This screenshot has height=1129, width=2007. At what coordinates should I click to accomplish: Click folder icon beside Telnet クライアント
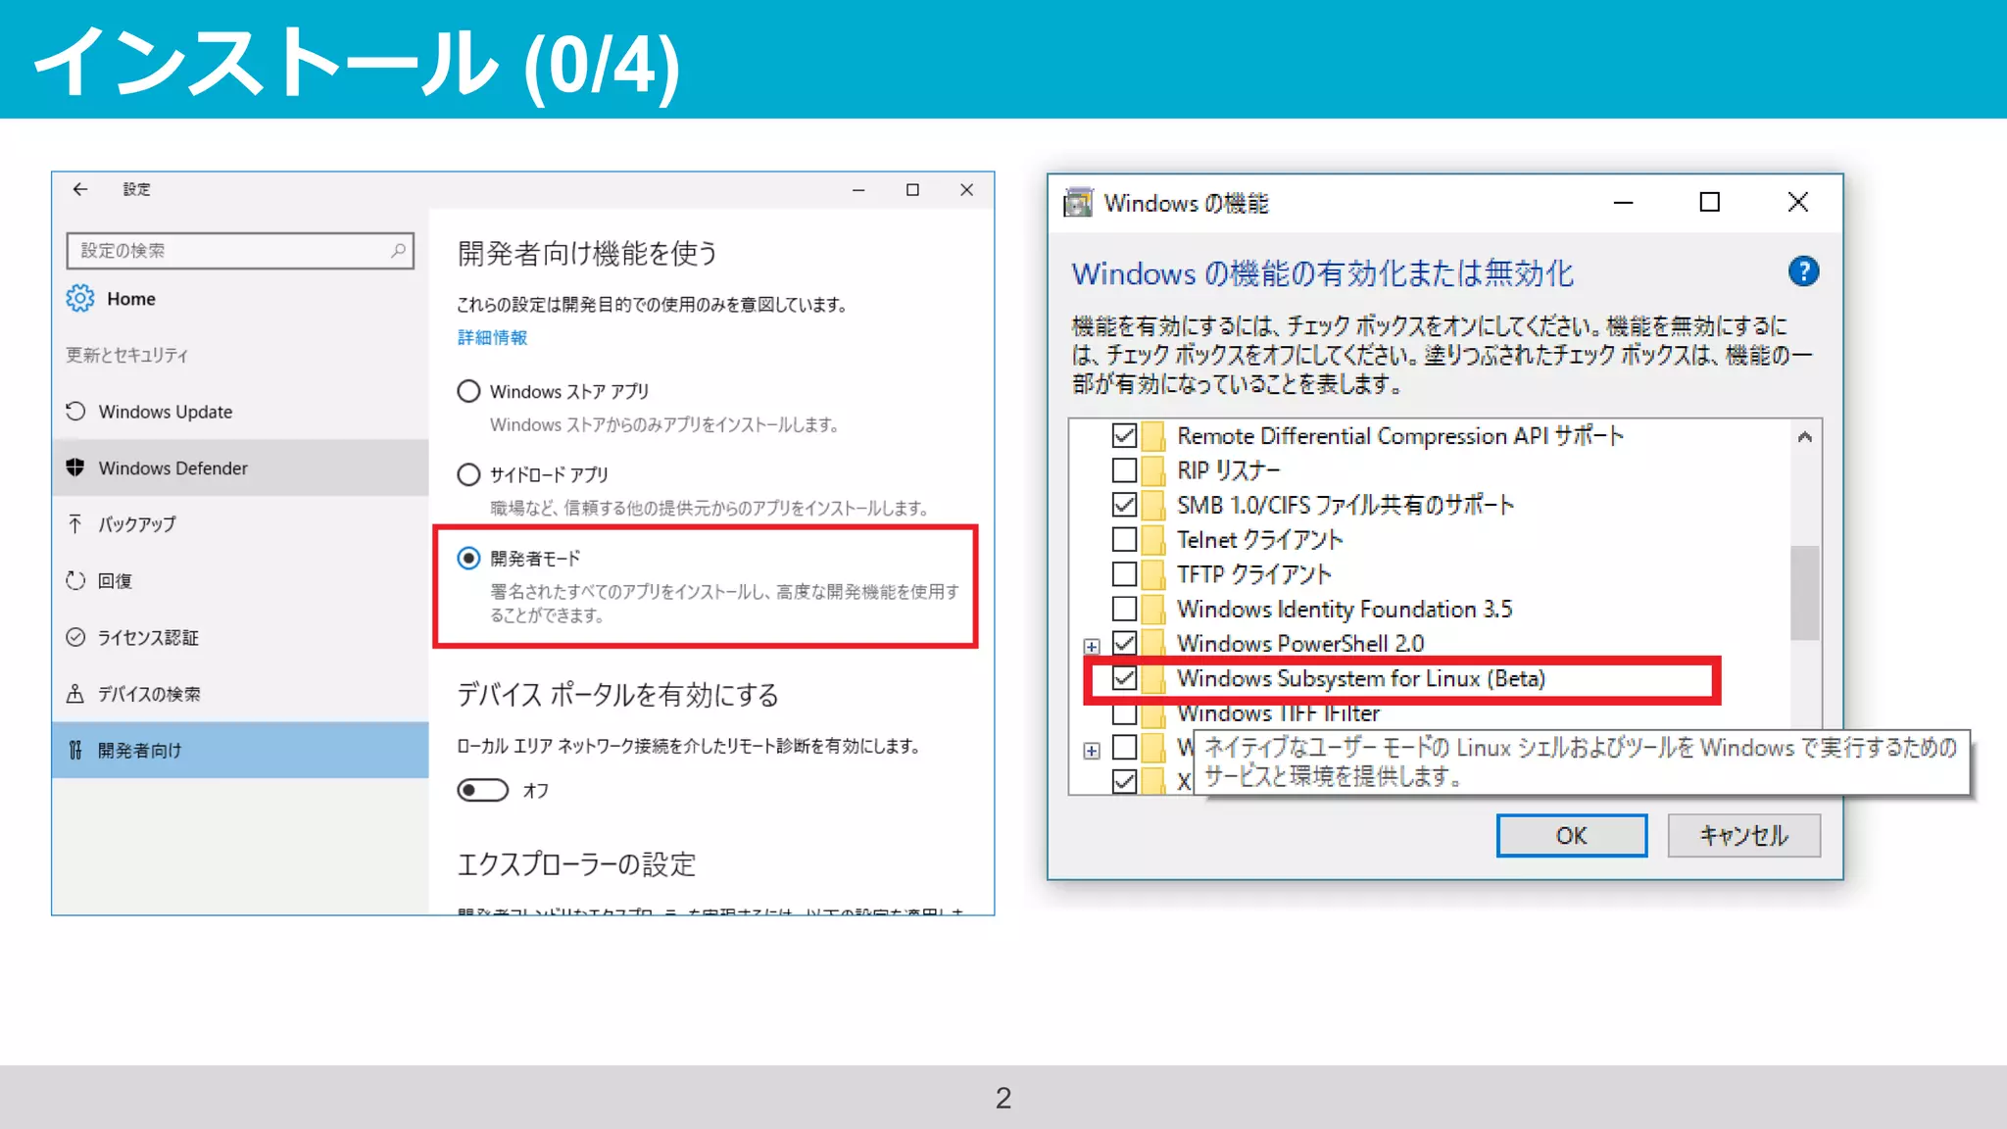click(1153, 540)
